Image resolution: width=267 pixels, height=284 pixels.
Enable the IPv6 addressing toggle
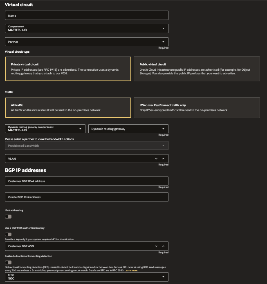[8, 217]
